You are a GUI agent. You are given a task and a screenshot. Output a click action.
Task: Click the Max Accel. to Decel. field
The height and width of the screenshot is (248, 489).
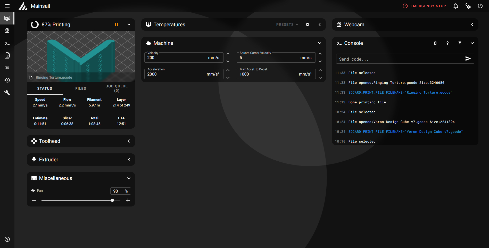(x=276, y=74)
